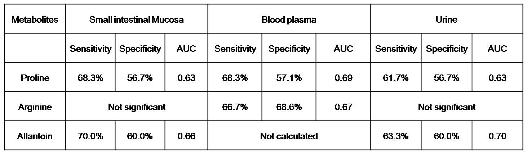This screenshot has width=527, height=154.
Task: Click the Proline row label
Action: (x=35, y=78)
